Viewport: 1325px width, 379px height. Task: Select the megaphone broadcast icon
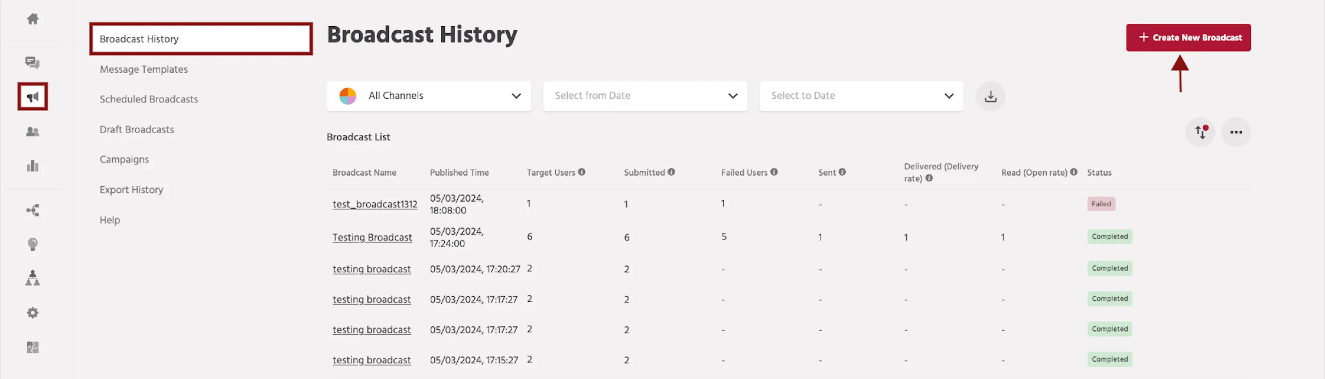coord(32,96)
